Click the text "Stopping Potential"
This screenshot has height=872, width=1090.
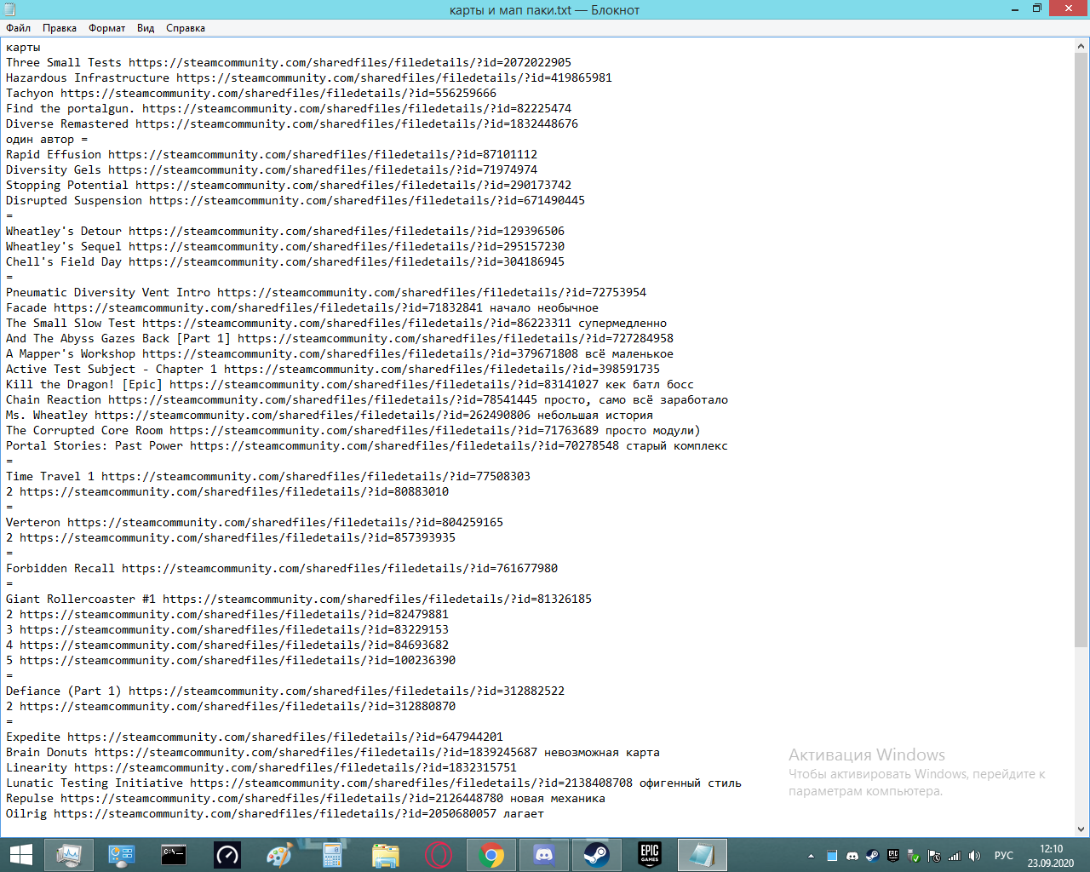tap(67, 186)
